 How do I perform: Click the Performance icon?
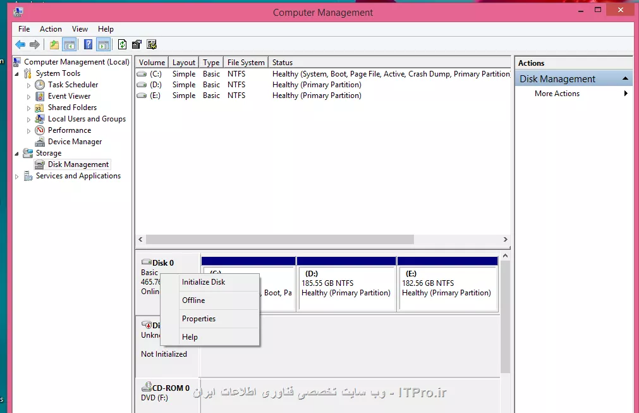(40, 130)
